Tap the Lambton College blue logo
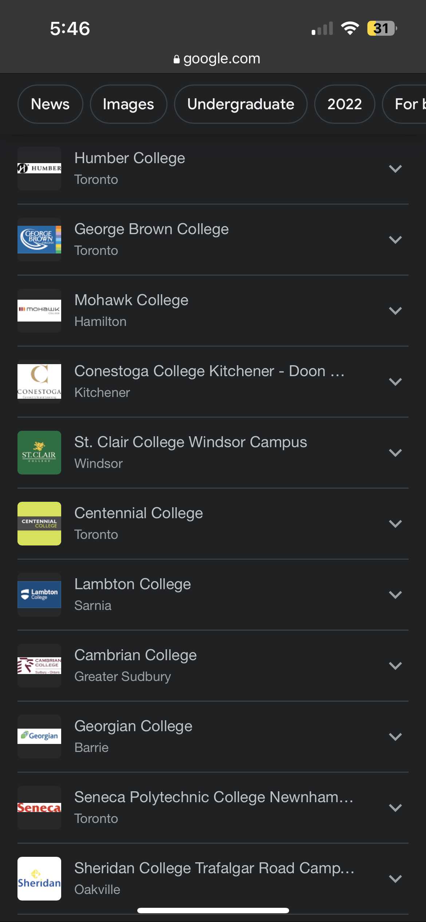 click(x=39, y=595)
